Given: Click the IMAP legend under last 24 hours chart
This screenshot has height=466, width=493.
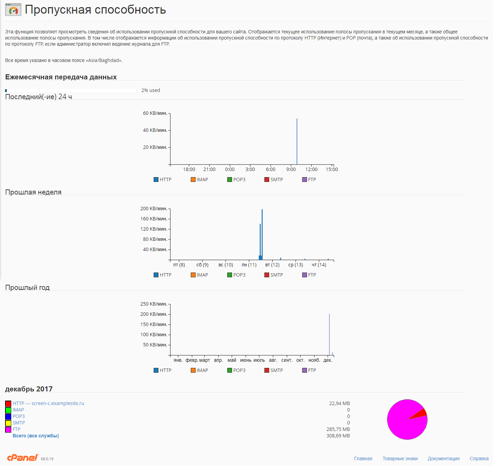Looking at the screenshot, I should tap(199, 180).
